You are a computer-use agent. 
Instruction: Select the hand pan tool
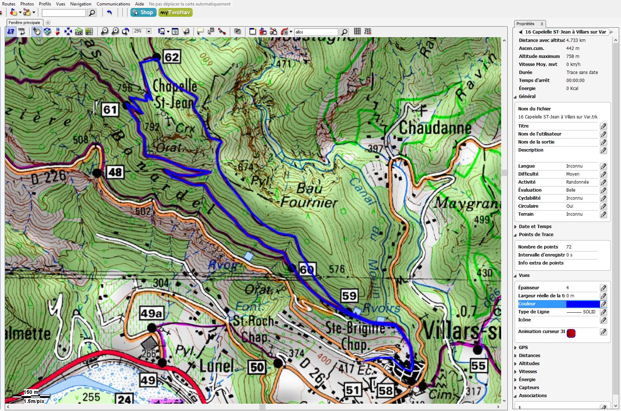[x=36, y=32]
